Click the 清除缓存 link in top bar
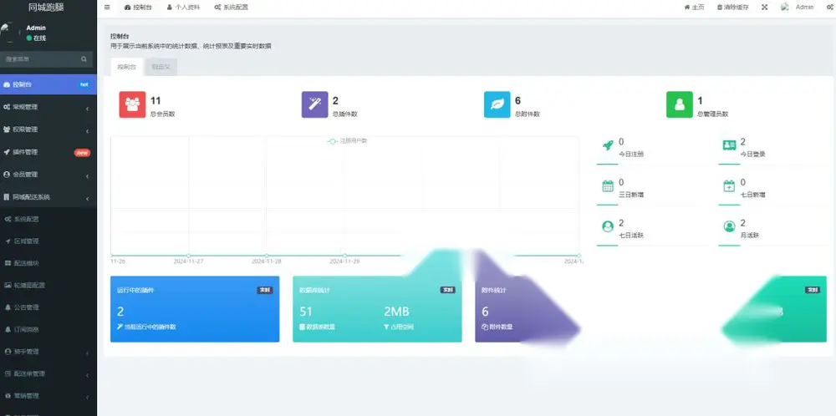This screenshot has height=416, width=836. coord(732,8)
